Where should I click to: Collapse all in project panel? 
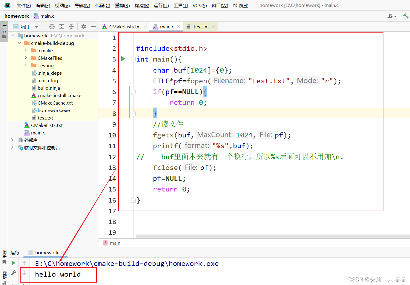71,27
